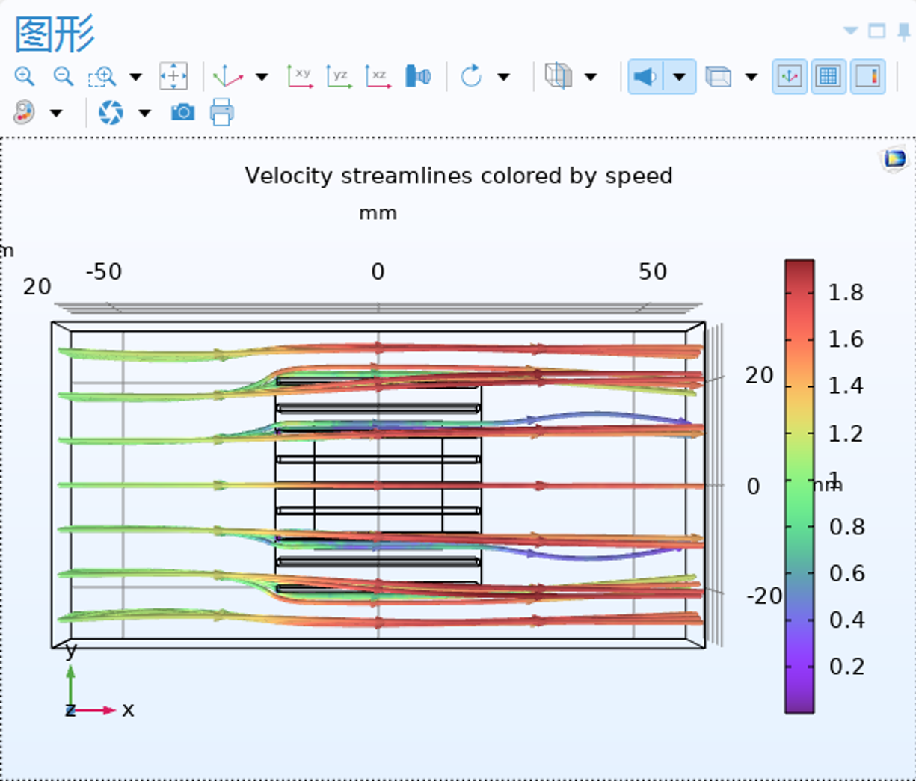Open the color palette dropdown arrow
Screen dimensions: 916x781
[56, 114]
